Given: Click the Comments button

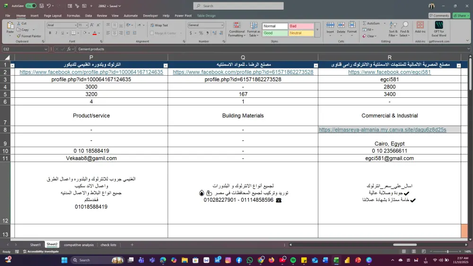Looking at the screenshot, I should [x=439, y=16].
